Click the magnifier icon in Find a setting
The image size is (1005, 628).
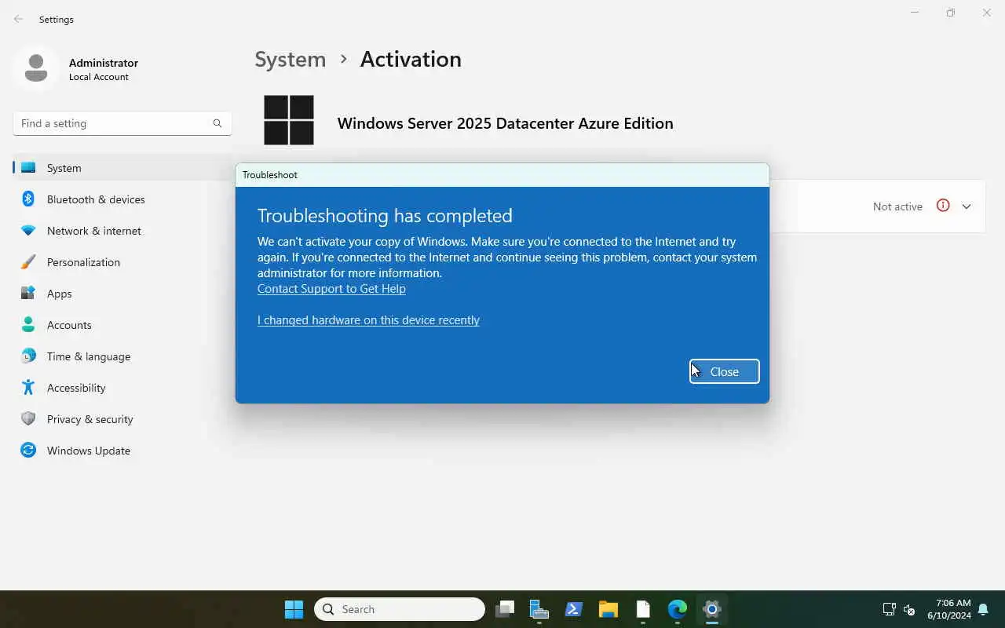217,123
